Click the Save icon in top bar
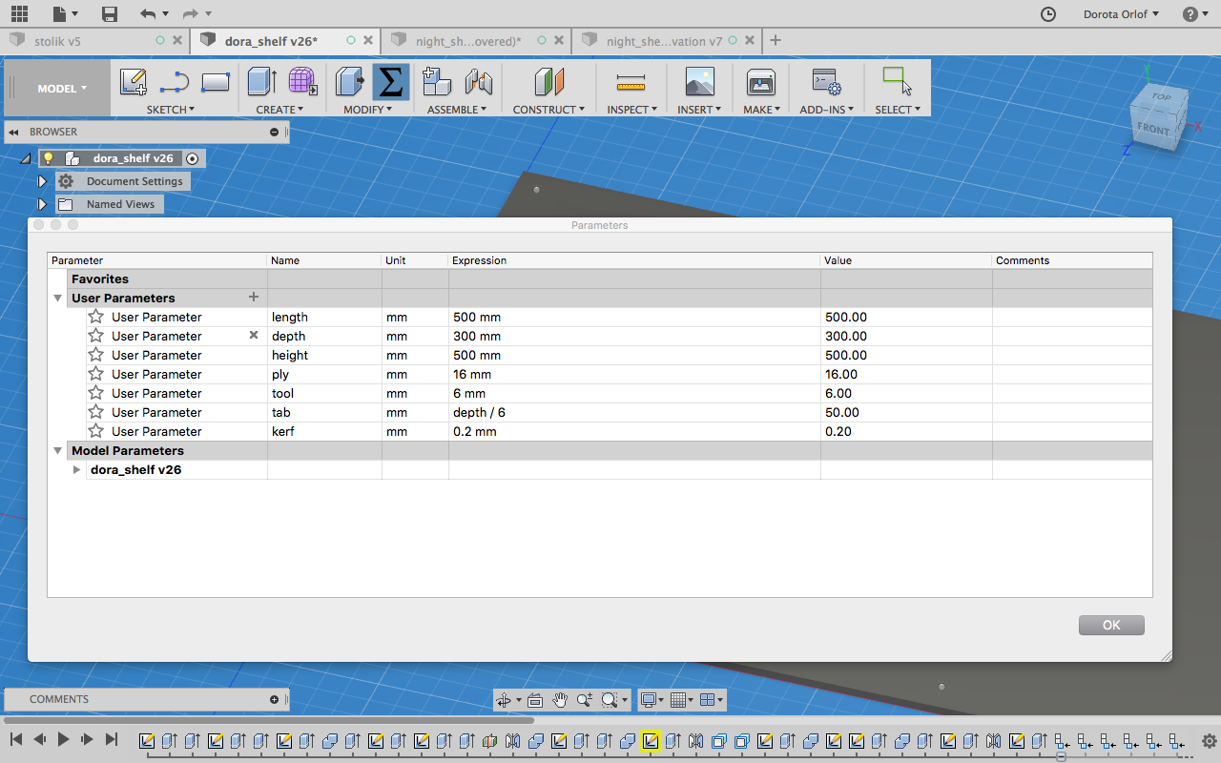This screenshot has width=1221, height=763. coord(110,13)
